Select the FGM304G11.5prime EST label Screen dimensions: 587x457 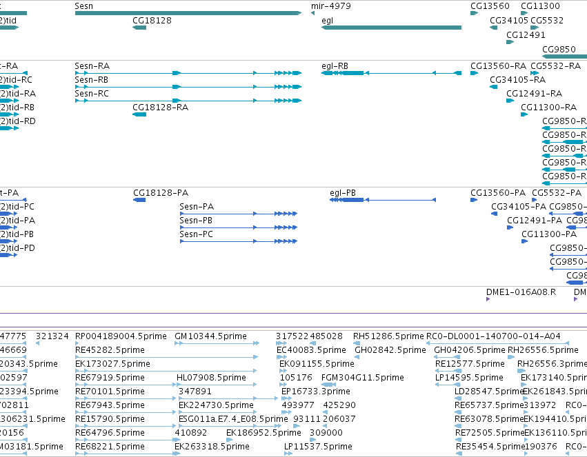tap(363, 378)
